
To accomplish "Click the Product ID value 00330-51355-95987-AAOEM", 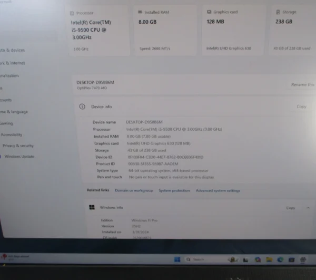I will [153, 164].
